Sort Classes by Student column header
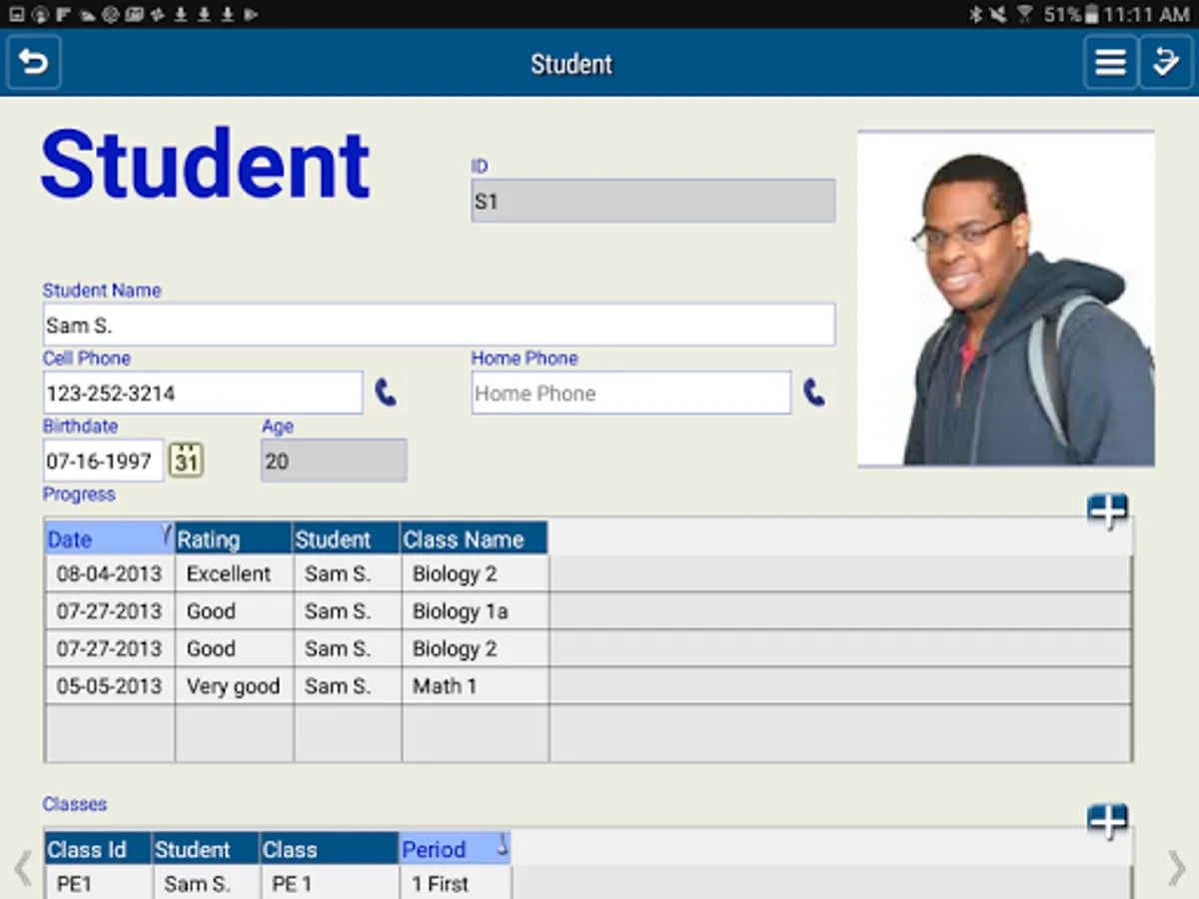 pos(206,848)
